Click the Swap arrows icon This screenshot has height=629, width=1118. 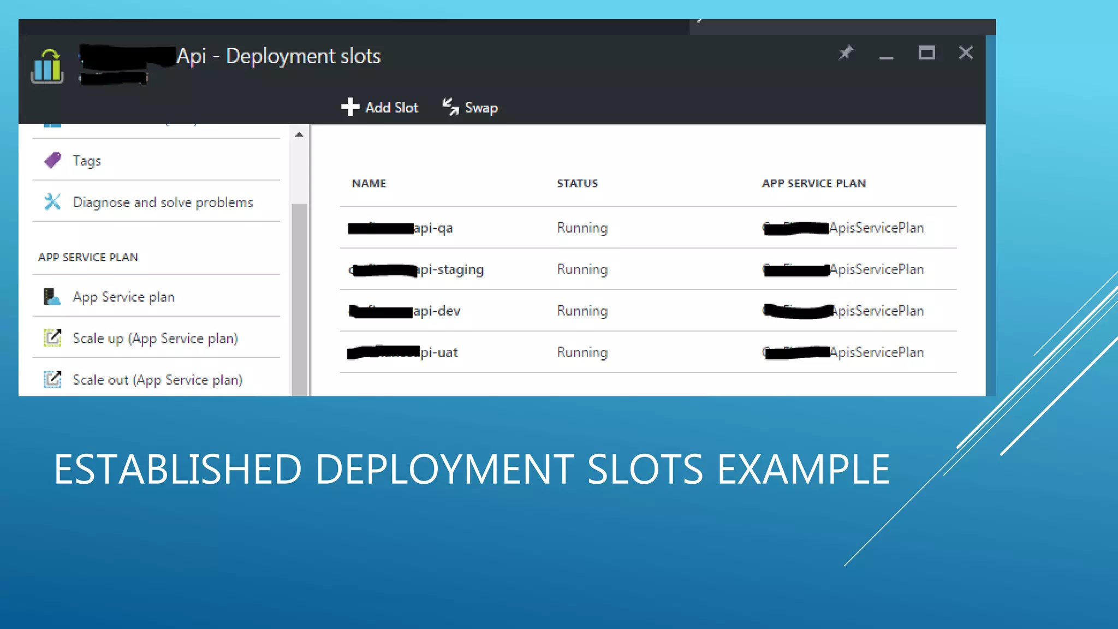[450, 107]
